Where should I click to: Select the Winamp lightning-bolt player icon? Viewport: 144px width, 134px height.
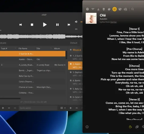tap(109, 9)
